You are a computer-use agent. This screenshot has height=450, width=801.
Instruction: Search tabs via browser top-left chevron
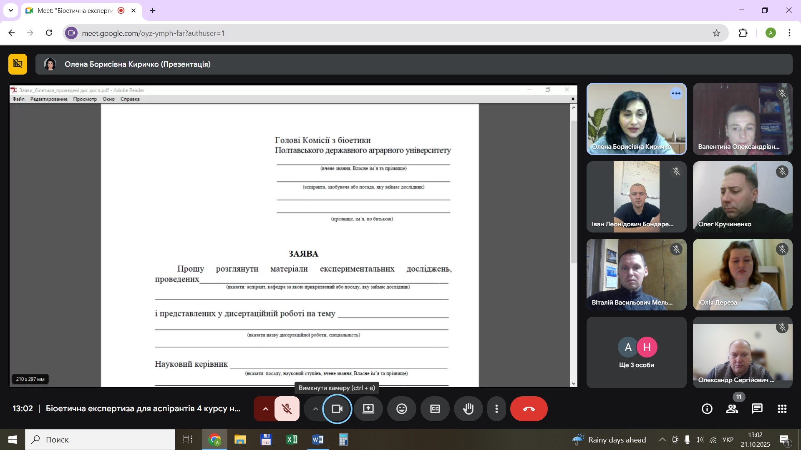tap(10, 10)
